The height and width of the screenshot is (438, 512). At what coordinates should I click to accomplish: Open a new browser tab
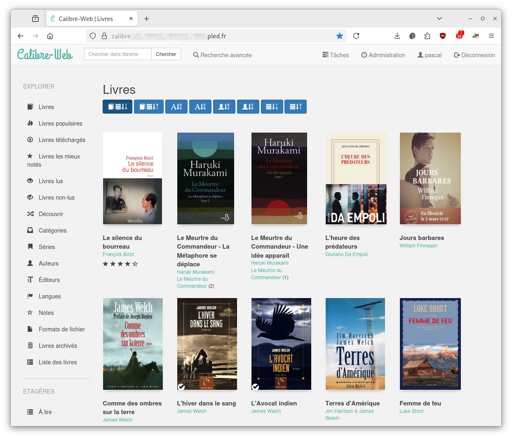pos(146,19)
